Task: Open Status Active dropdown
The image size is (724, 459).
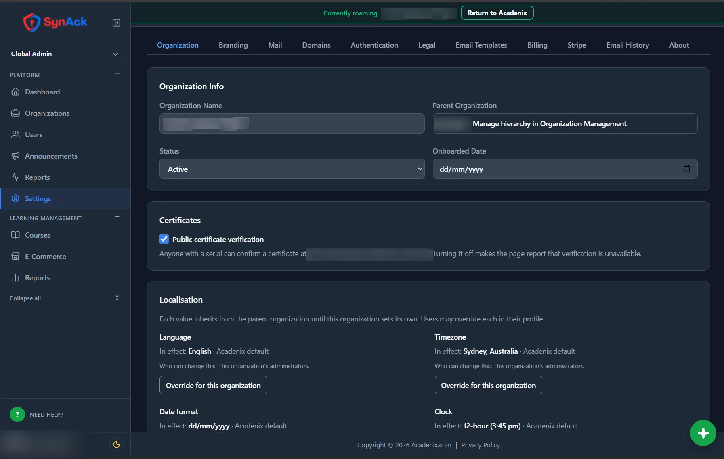Action: click(x=292, y=169)
